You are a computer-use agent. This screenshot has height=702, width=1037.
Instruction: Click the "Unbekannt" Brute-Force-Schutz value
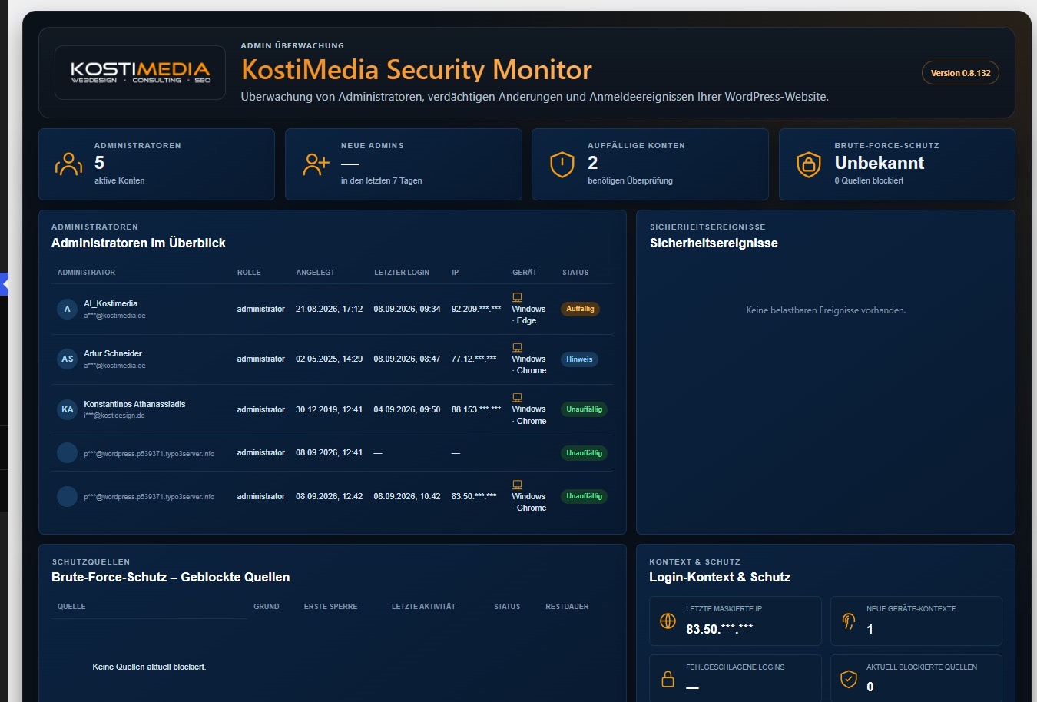880,163
